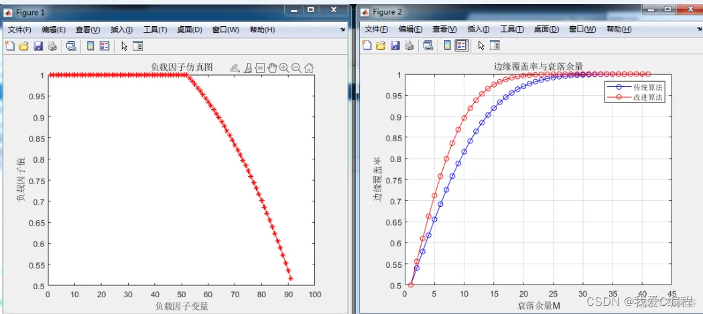
Task: Select Edit Plot arrow in Figure 1
Action: tap(125, 46)
